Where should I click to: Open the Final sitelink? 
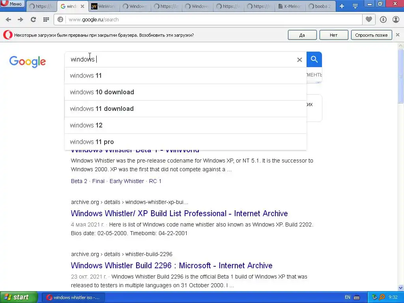click(x=98, y=181)
